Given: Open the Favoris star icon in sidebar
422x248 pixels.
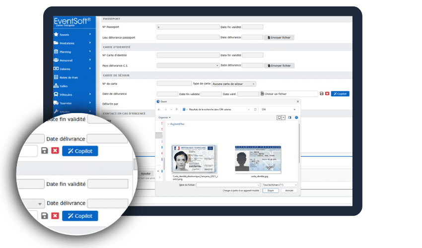Looking at the screenshot, I should pos(56,35).
